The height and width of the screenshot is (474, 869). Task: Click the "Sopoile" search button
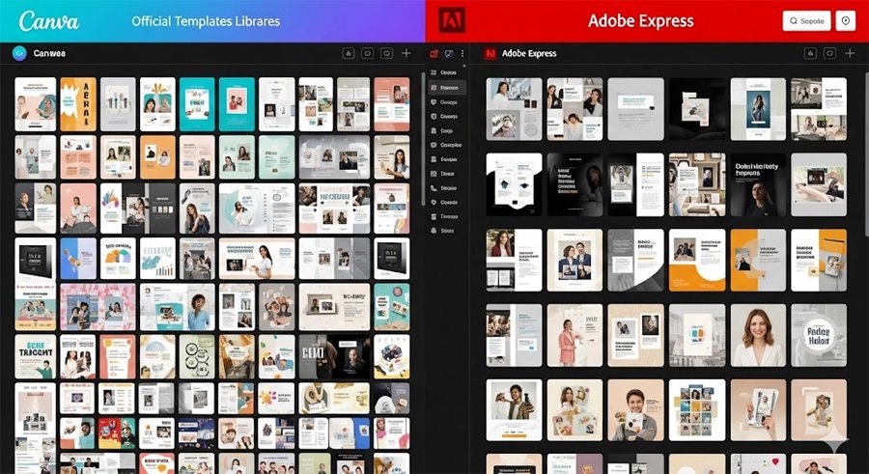click(x=806, y=21)
